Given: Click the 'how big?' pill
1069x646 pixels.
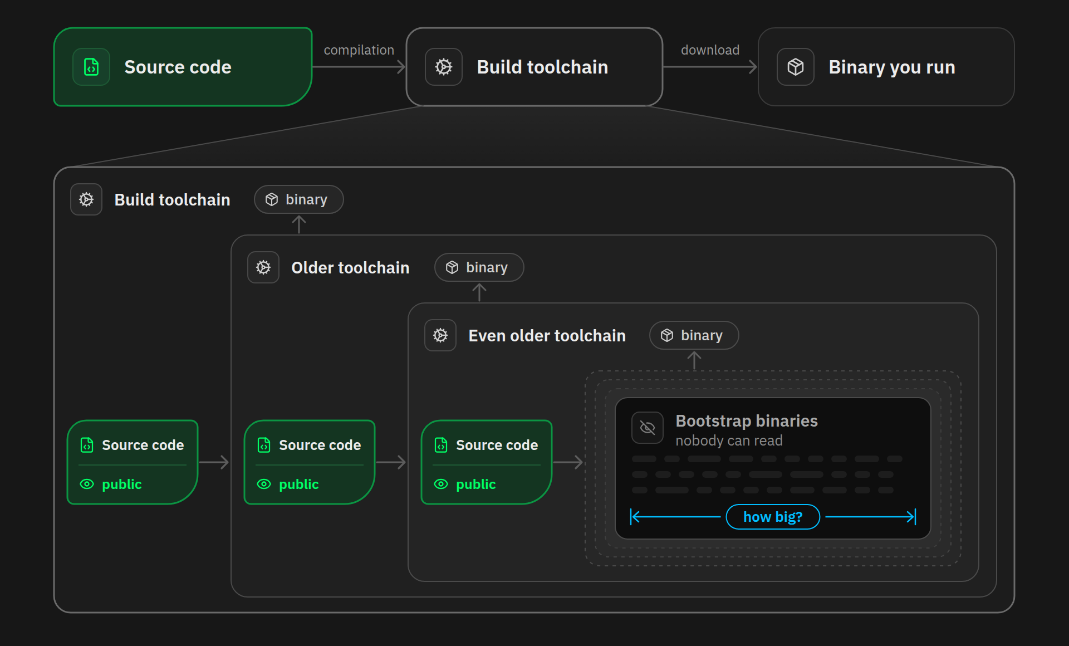Looking at the screenshot, I should pos(773,517).
